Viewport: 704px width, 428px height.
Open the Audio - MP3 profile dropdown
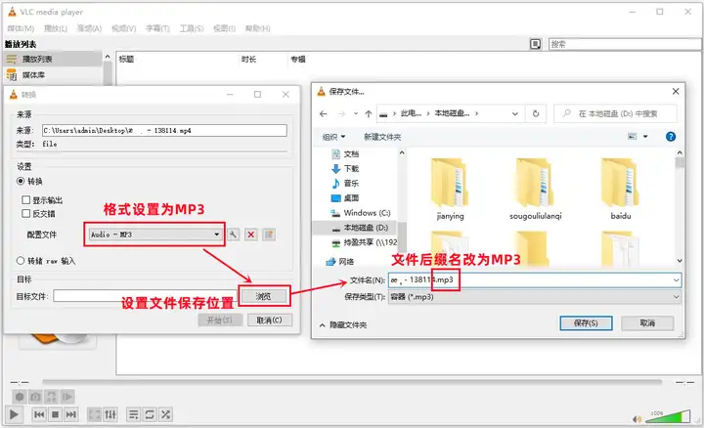click(x=154, y=235)
